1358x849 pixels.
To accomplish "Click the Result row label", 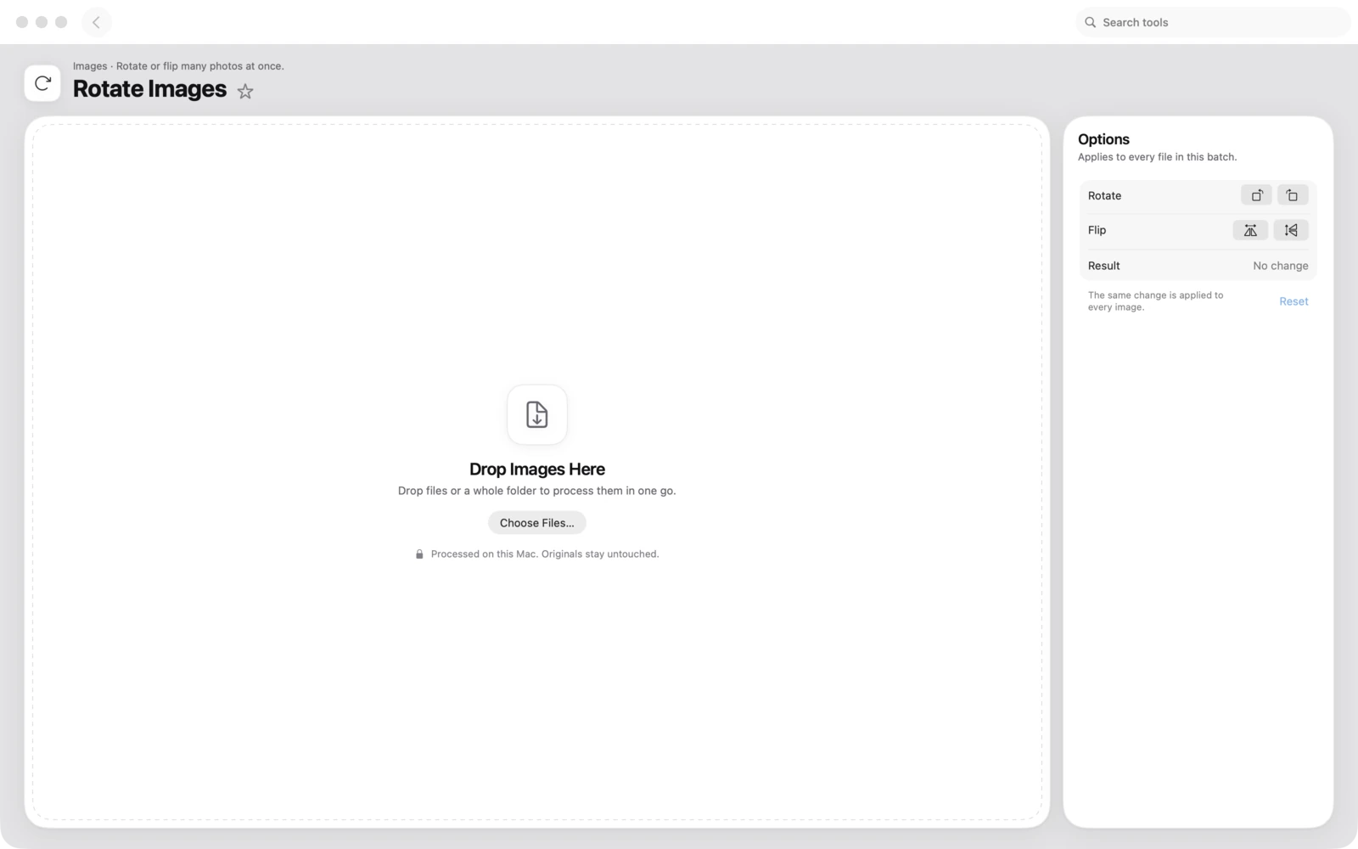I will coord(1104,266).
